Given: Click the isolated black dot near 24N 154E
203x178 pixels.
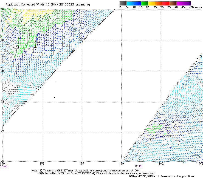Looking at the screenshot, I should [x=55, y=97].
